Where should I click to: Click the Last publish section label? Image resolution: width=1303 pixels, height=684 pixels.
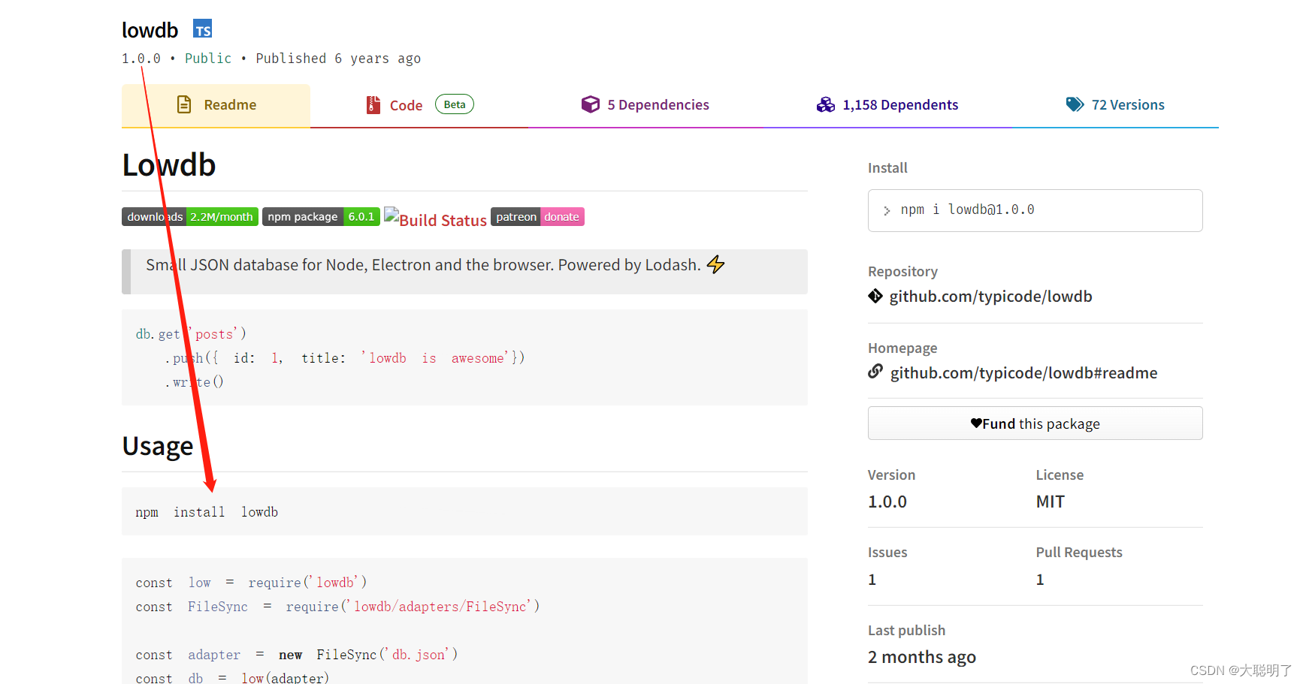coord(906,631)
